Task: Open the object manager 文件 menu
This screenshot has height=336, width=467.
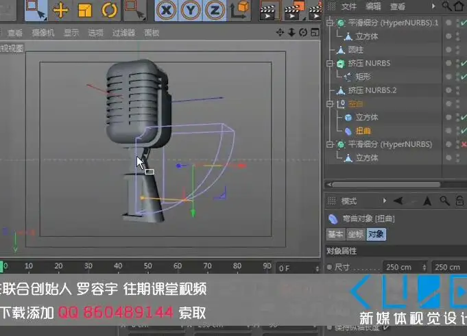Action: [x=349, y=6]
